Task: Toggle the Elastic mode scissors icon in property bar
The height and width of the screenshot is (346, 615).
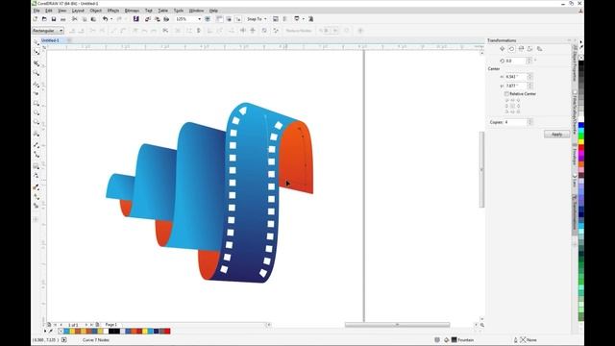Action: [165, 30]
